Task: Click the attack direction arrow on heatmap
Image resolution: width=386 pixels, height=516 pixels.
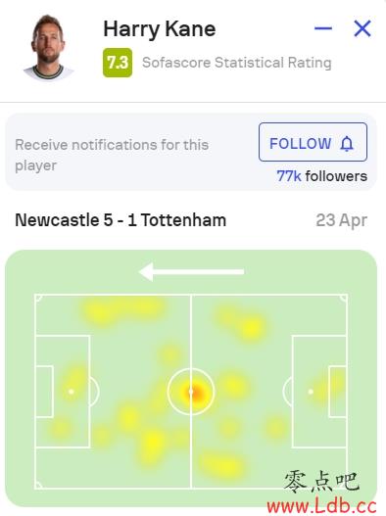Action: pos(191,272)
